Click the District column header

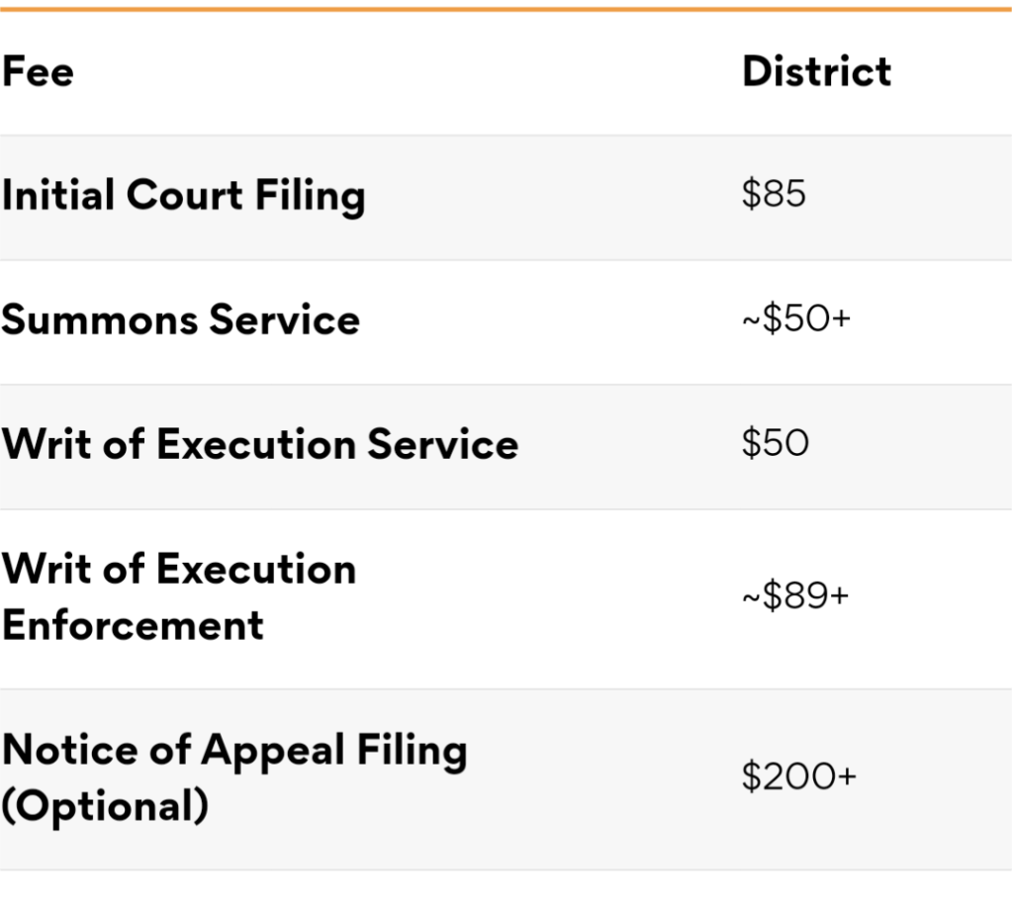(x=816, y=71)
